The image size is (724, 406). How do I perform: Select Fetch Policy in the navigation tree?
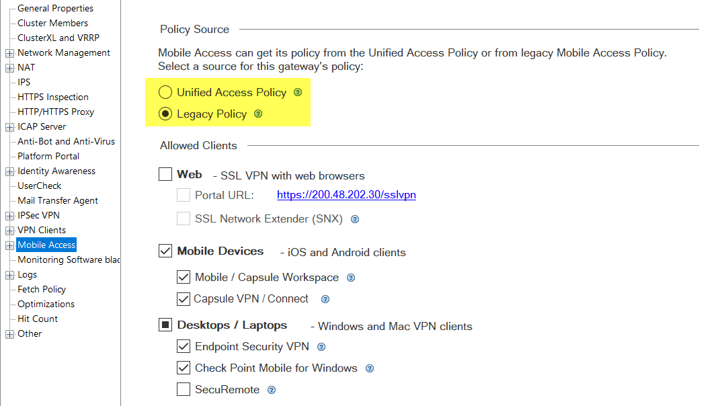point(42,289)
